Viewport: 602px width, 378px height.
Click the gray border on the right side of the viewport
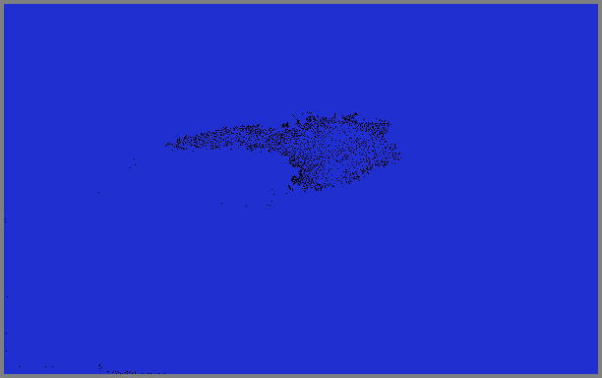600,189
